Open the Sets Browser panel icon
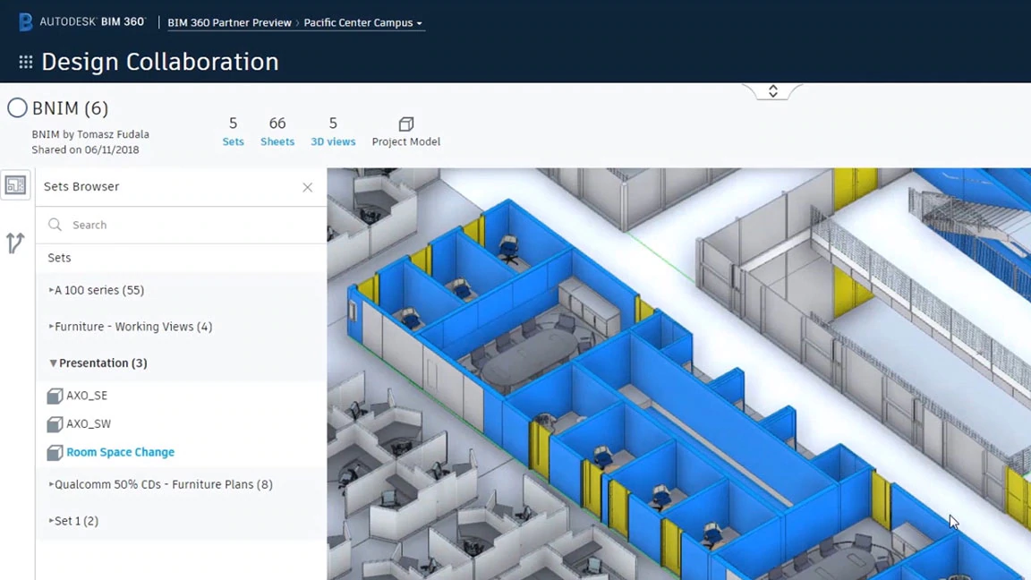This screenshot has height=580, width=1031. 15,185
